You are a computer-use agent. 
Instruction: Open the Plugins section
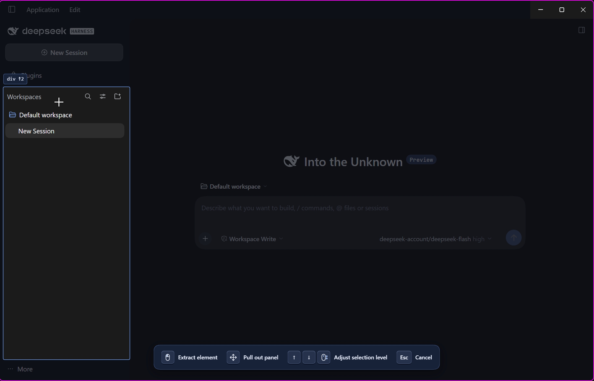tap(27, 75)
